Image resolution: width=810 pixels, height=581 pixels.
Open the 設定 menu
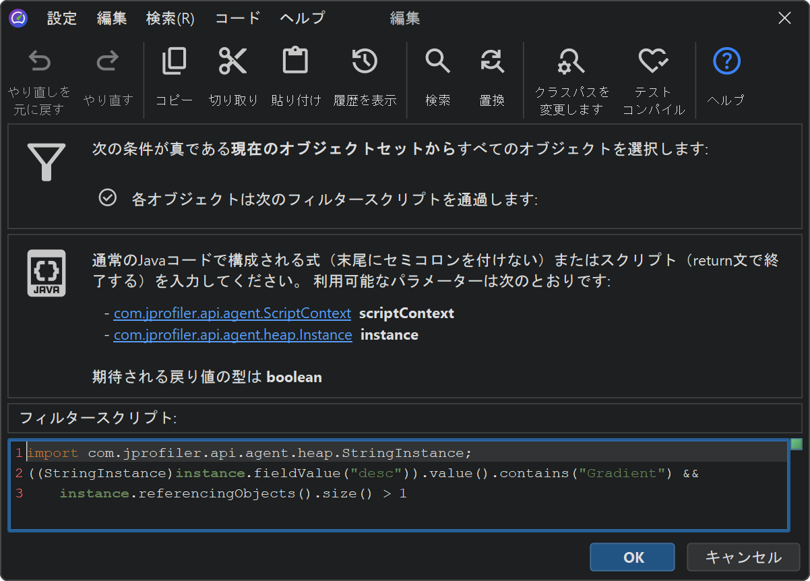coord(62,18)
